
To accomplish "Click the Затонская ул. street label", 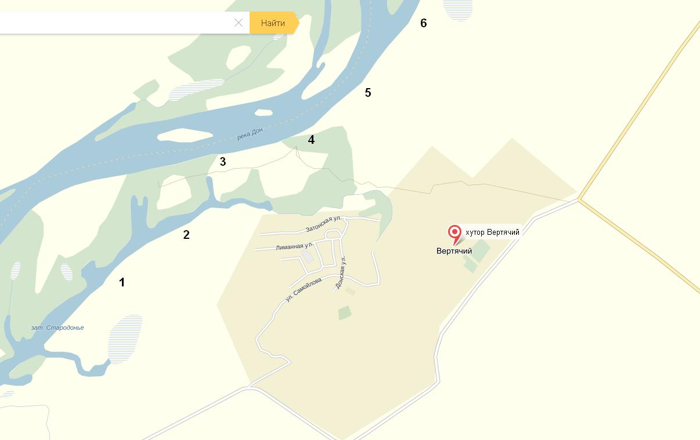I will tap(323, 224).
